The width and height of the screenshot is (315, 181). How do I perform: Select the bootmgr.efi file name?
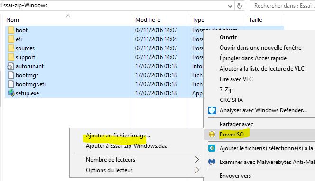pos(30,84)
